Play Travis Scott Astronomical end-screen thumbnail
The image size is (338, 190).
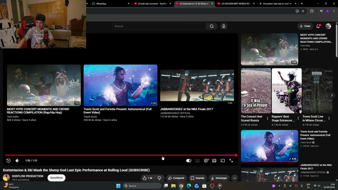(120, 85)
